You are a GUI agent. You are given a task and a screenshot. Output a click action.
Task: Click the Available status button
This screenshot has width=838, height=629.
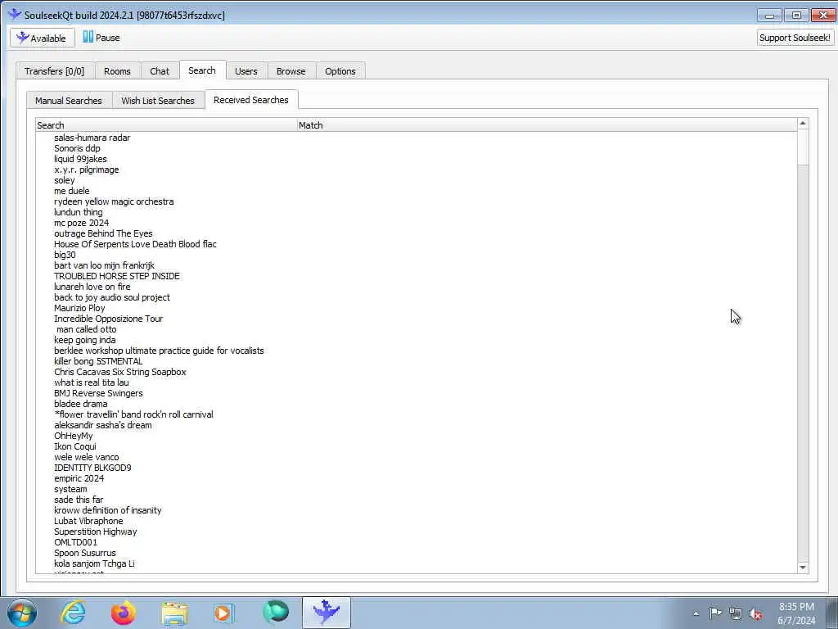point(43,38)
